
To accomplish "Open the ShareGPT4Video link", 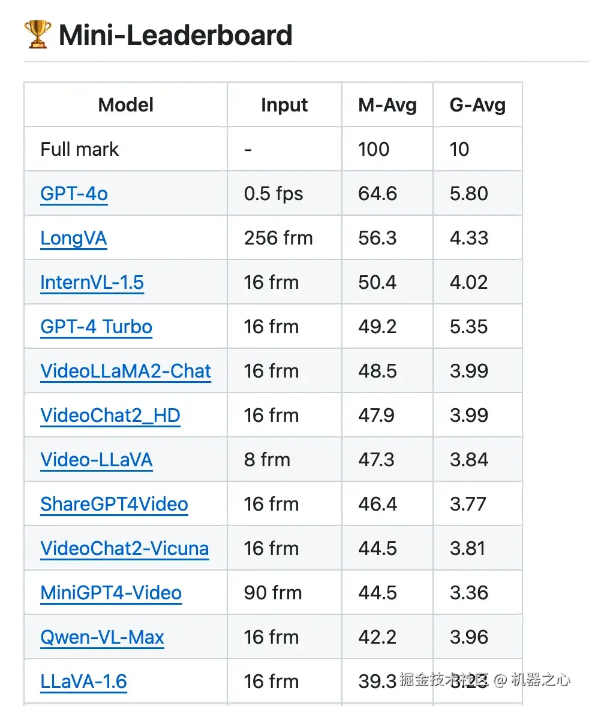I will (114, 505).
